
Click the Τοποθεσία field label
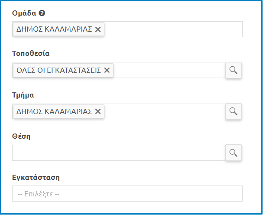31,54
